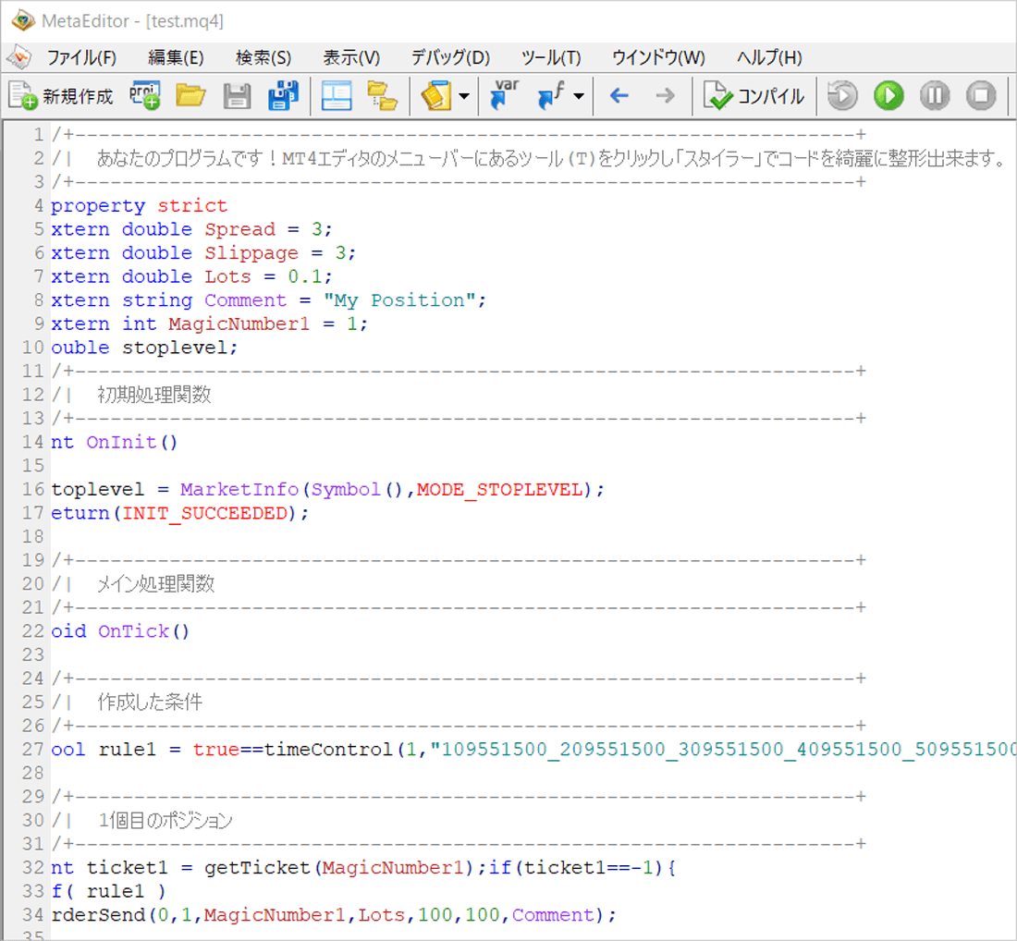
Task: Expand the function icon dropdown arrow
Action: click(579, 96)
